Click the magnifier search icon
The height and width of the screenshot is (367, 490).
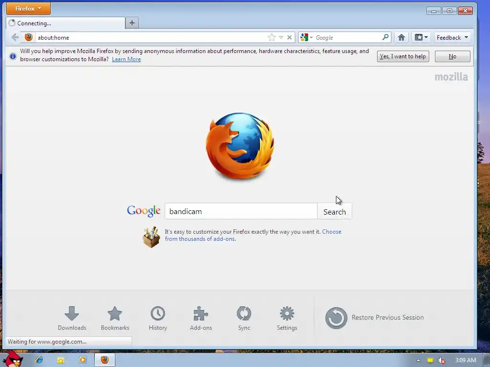click(386, 37)
